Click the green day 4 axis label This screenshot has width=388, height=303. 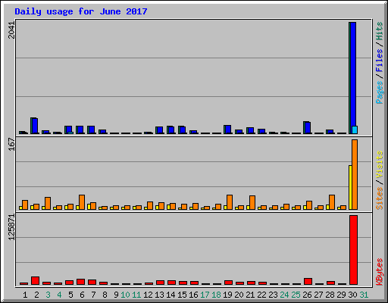coord(59,295)
